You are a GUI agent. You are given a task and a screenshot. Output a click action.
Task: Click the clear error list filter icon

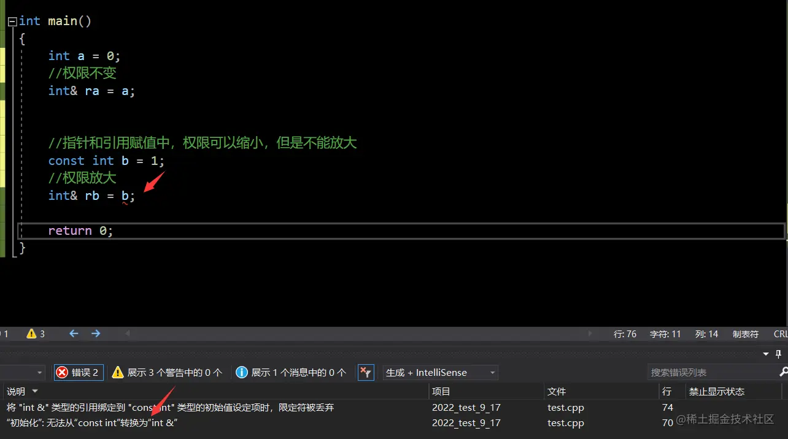pos(366,372)
